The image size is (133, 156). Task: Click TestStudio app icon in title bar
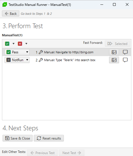(x=5, y=4)
